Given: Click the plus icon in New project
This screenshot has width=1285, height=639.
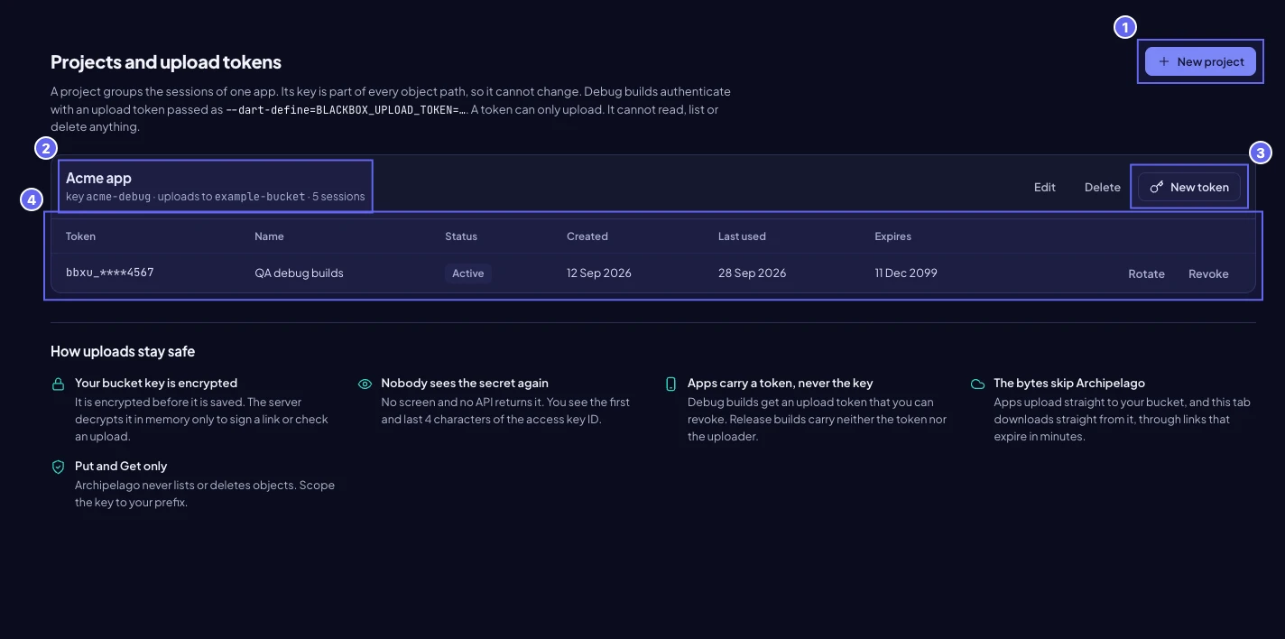Looking at the screenshot, I should tap(1164, 61).
